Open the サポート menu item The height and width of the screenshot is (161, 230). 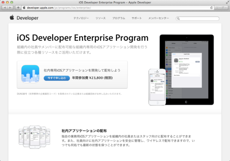136,18
